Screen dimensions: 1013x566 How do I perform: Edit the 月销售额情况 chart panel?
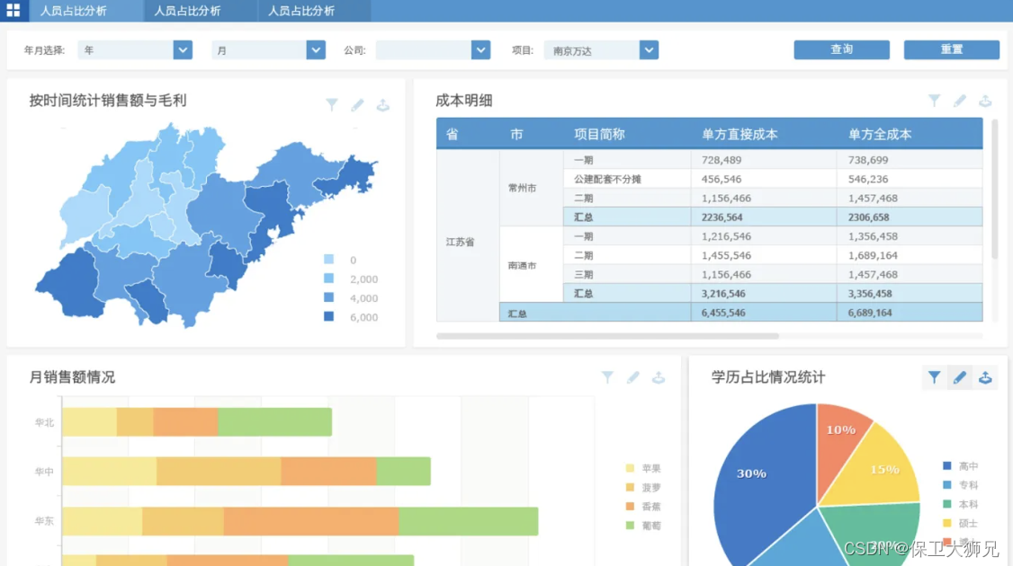pyautogui.click(x=633, y=377)
